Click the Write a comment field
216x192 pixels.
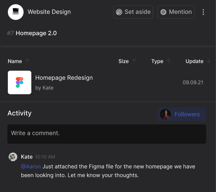click(107, 134)
